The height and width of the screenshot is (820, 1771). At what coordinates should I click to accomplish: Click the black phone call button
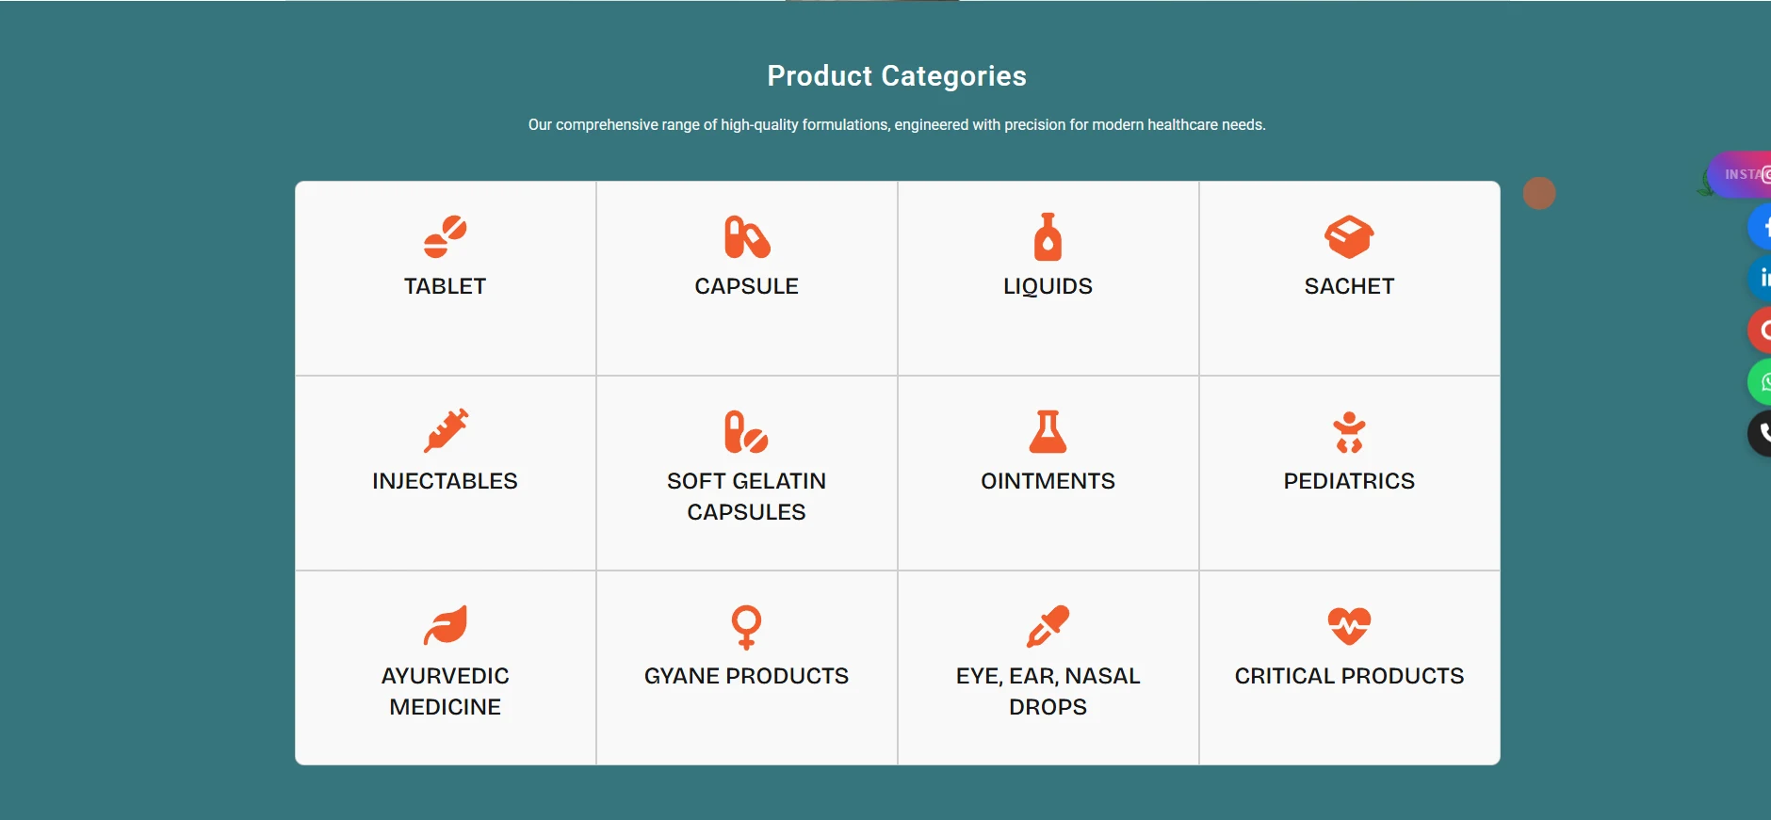[1760, 434]
